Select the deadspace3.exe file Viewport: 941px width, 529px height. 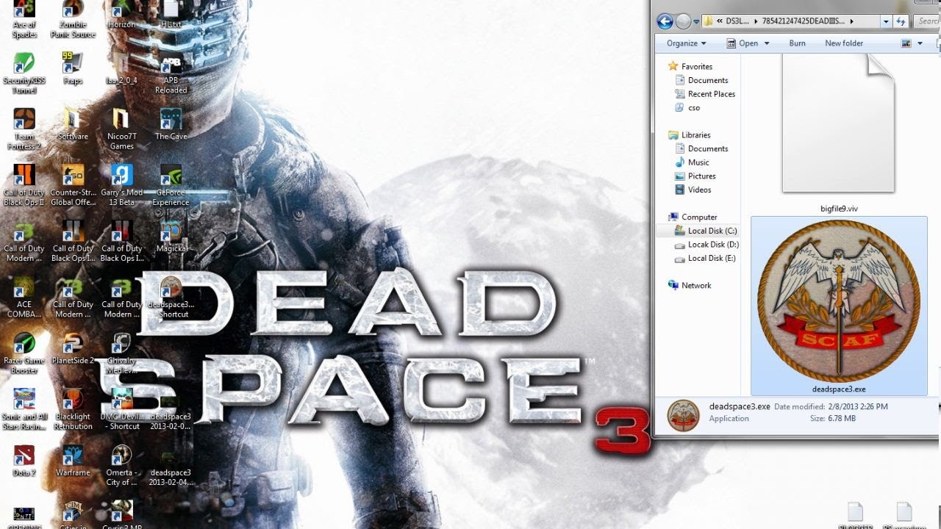point(838,301)
